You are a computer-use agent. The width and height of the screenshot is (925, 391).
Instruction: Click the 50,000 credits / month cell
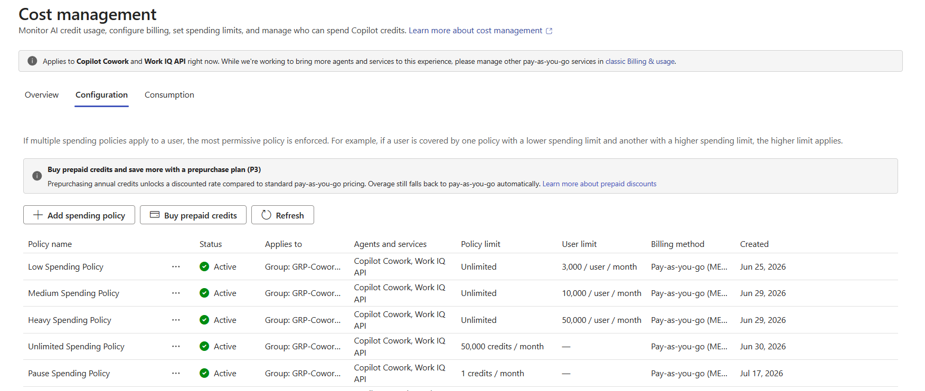click(x=502, y=346)
